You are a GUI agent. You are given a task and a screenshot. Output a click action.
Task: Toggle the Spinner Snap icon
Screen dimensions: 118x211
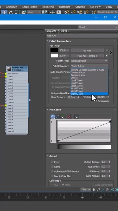click(x=86, y=13)
